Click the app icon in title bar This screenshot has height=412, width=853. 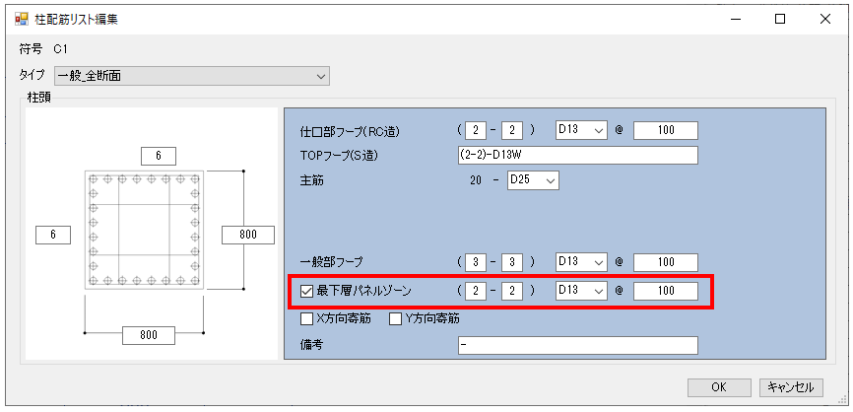(x=22, y=20)
